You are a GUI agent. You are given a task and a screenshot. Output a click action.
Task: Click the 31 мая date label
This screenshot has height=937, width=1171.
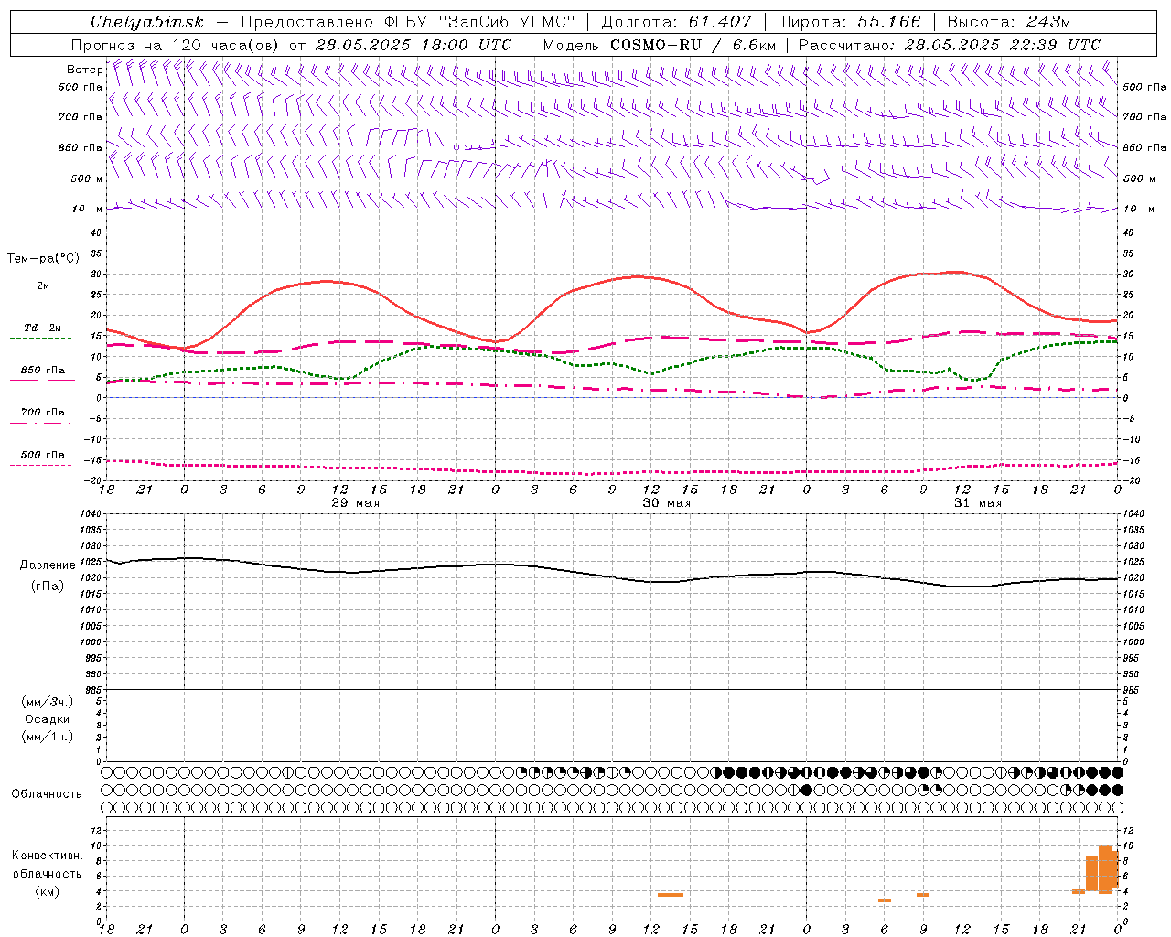(977, 503)
